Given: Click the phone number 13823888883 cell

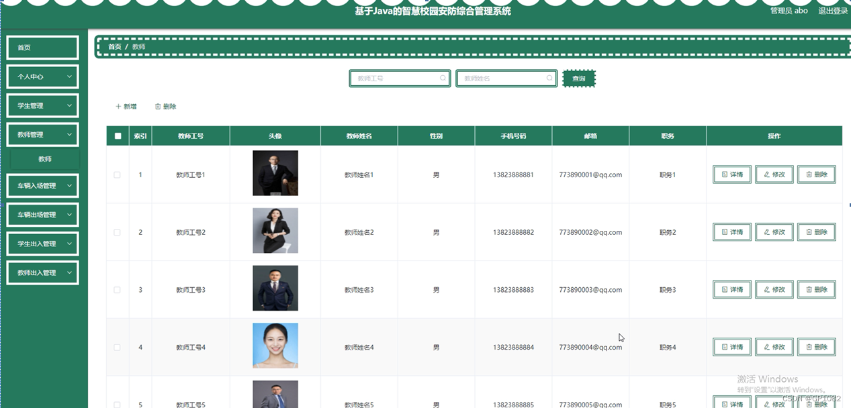Looking at the screenshot, I should tap(513, 290).
